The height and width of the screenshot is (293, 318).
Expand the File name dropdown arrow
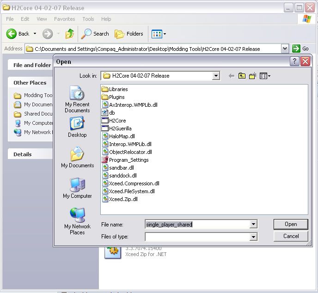coord(253,225)
